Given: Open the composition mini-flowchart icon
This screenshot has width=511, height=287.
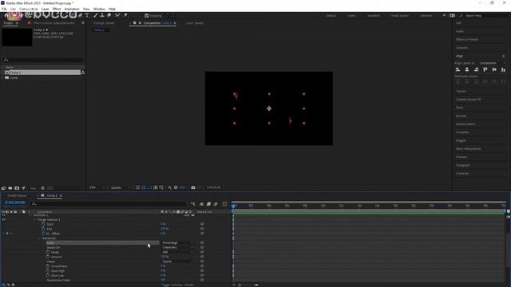Looking at the screenshot, I should click(193, 204).
